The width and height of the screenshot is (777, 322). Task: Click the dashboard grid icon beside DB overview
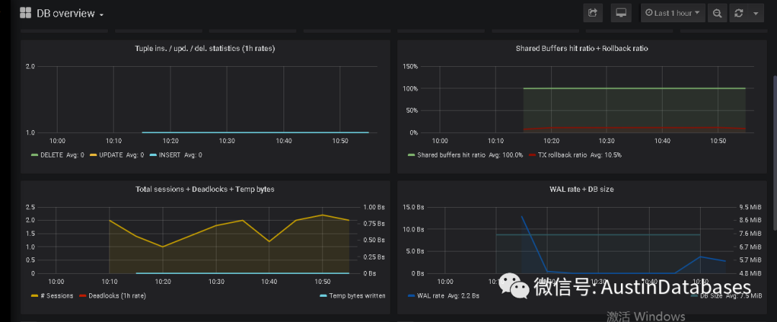25,13
